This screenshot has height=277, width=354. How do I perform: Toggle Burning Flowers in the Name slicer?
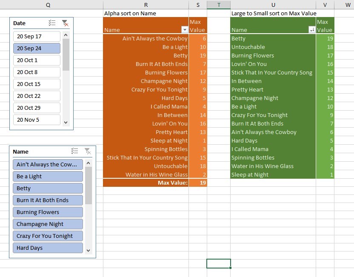[x=48, y=212]
